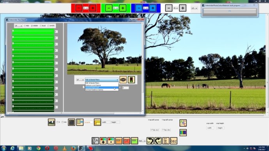Click the colour bars icon
Image resolution: width=269 pixels, height=151 pixels.
click(183, 133)
